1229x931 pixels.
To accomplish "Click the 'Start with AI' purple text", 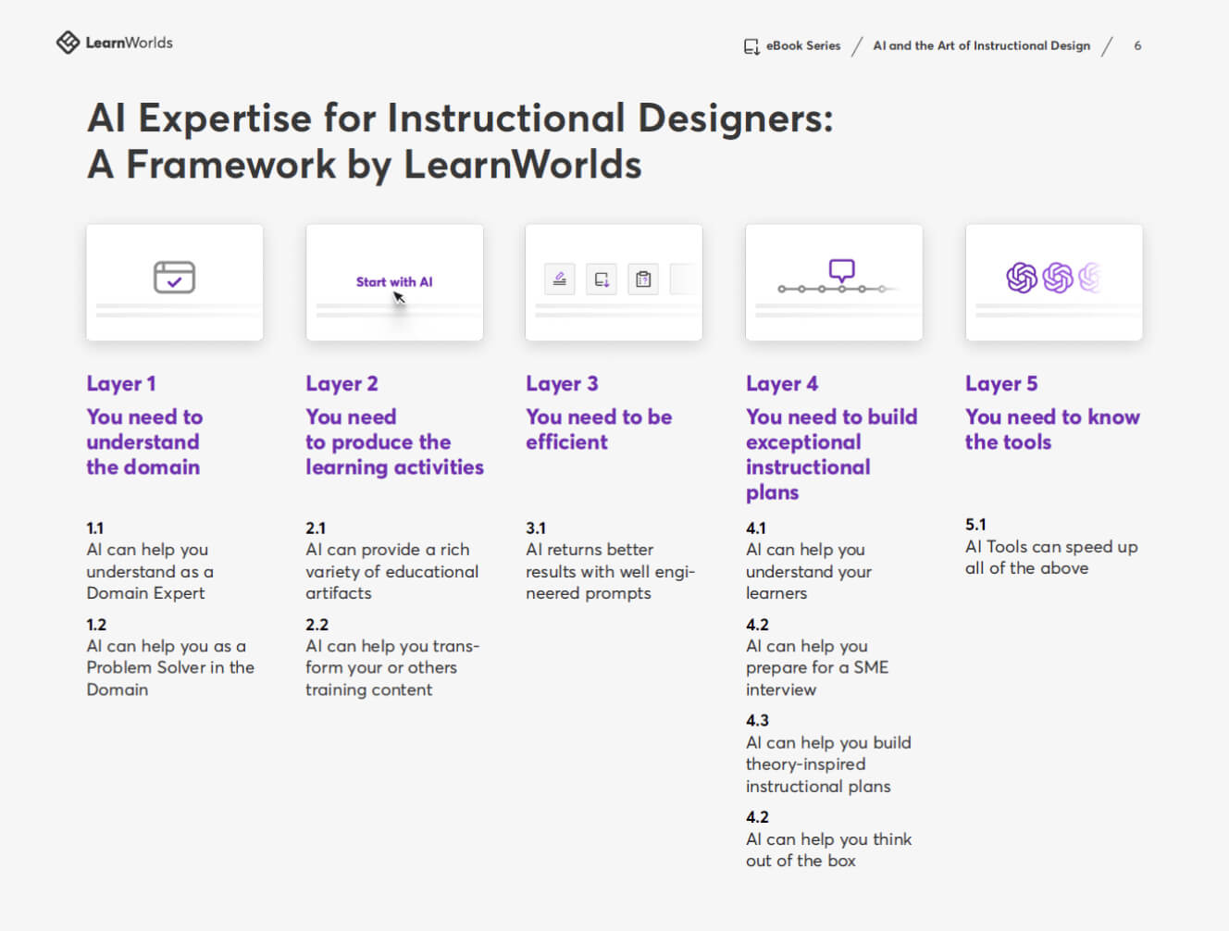I will click(394, 281).
